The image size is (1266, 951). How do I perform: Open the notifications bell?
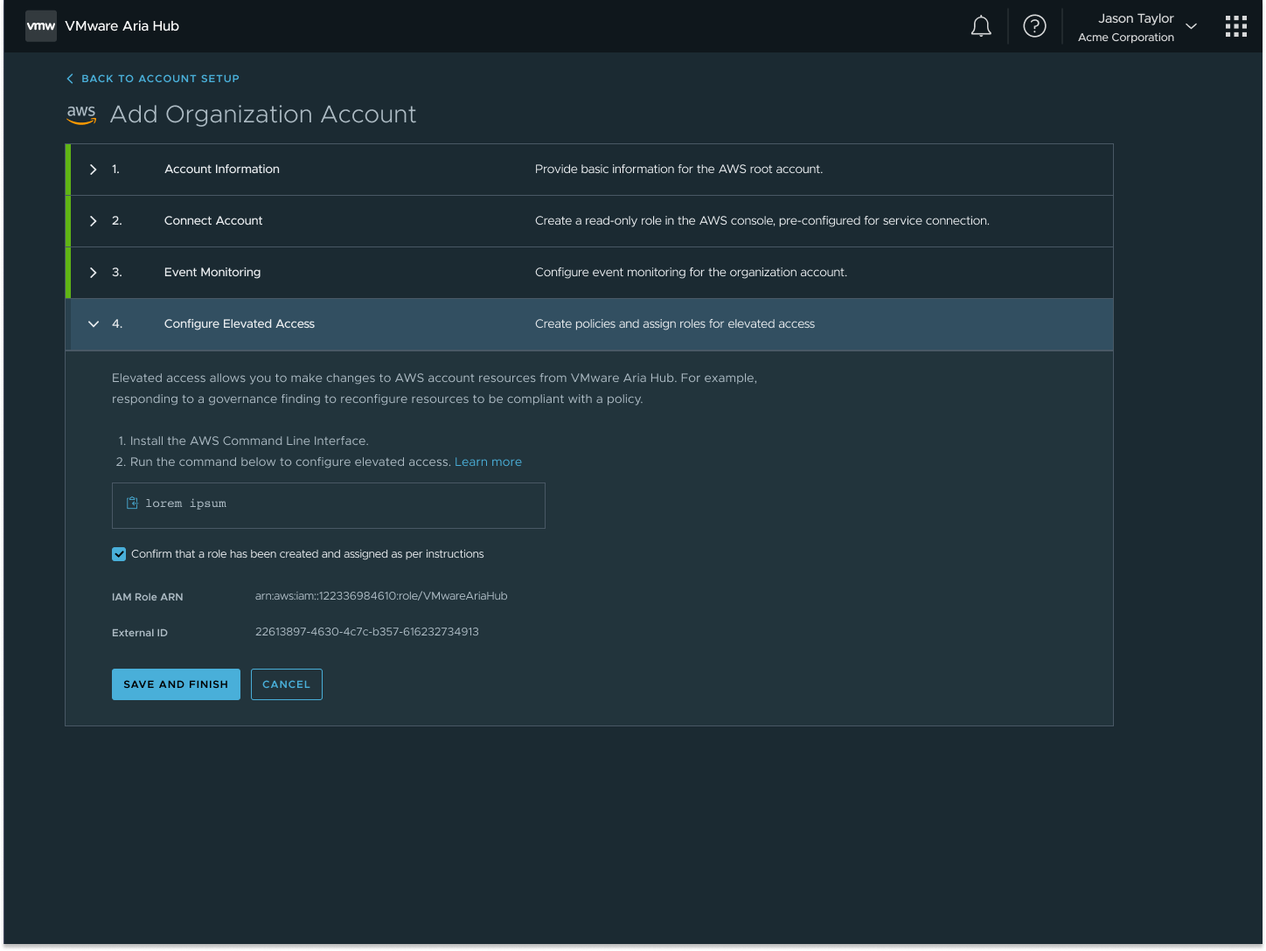pos(981,26)
